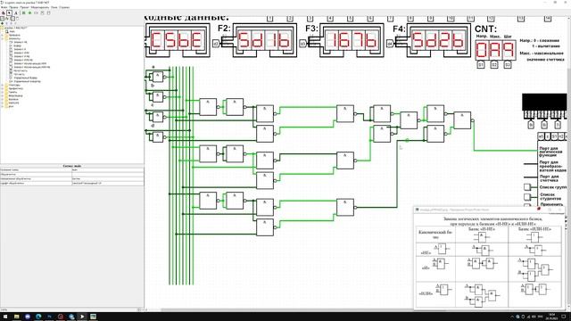Open the Проект menu
The image size is (571, 321).
point(25,7)
